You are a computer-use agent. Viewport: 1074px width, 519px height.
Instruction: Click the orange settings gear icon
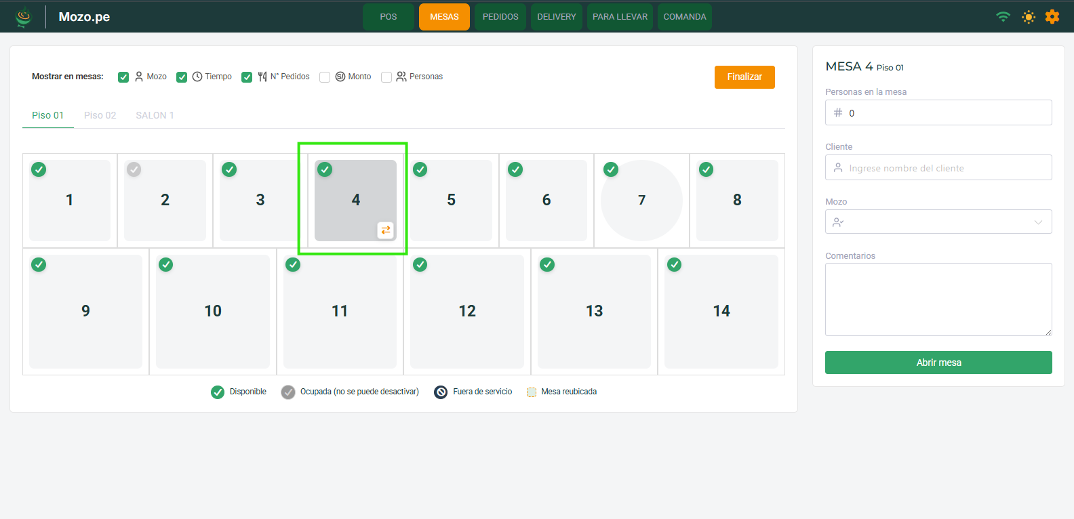coord(1052,17)
